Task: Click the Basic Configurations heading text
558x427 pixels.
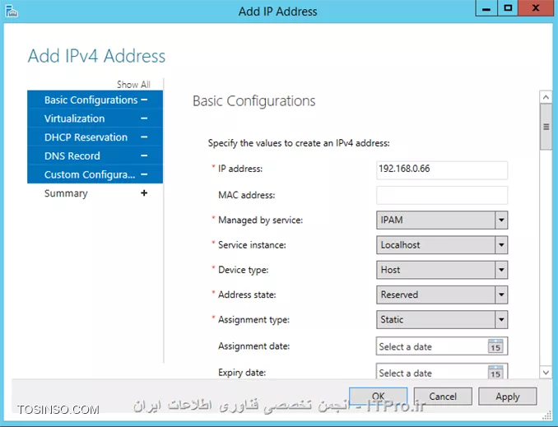Action: coord(253,100)
